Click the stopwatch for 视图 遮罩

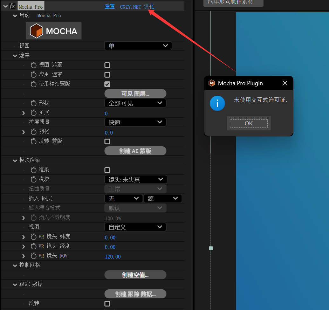pyautogui.click(x=34, y=65)
